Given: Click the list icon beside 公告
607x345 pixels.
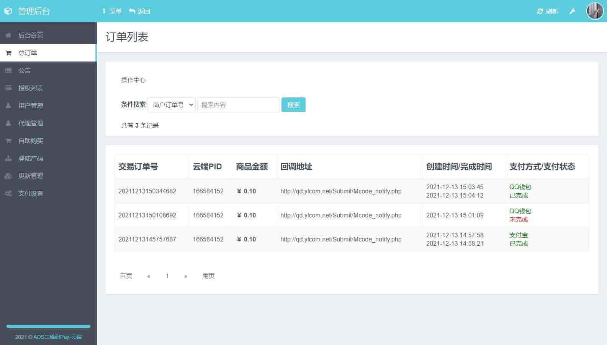Looking at the screenshot, I should click(8, 70).
